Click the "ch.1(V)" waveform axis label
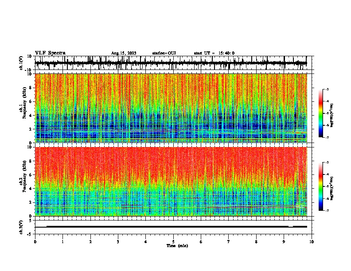 pos(21,63)
